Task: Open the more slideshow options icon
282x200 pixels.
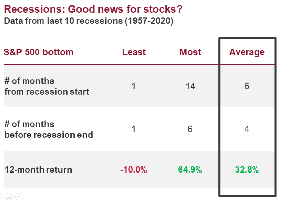Action: click(x=19, y=197)
